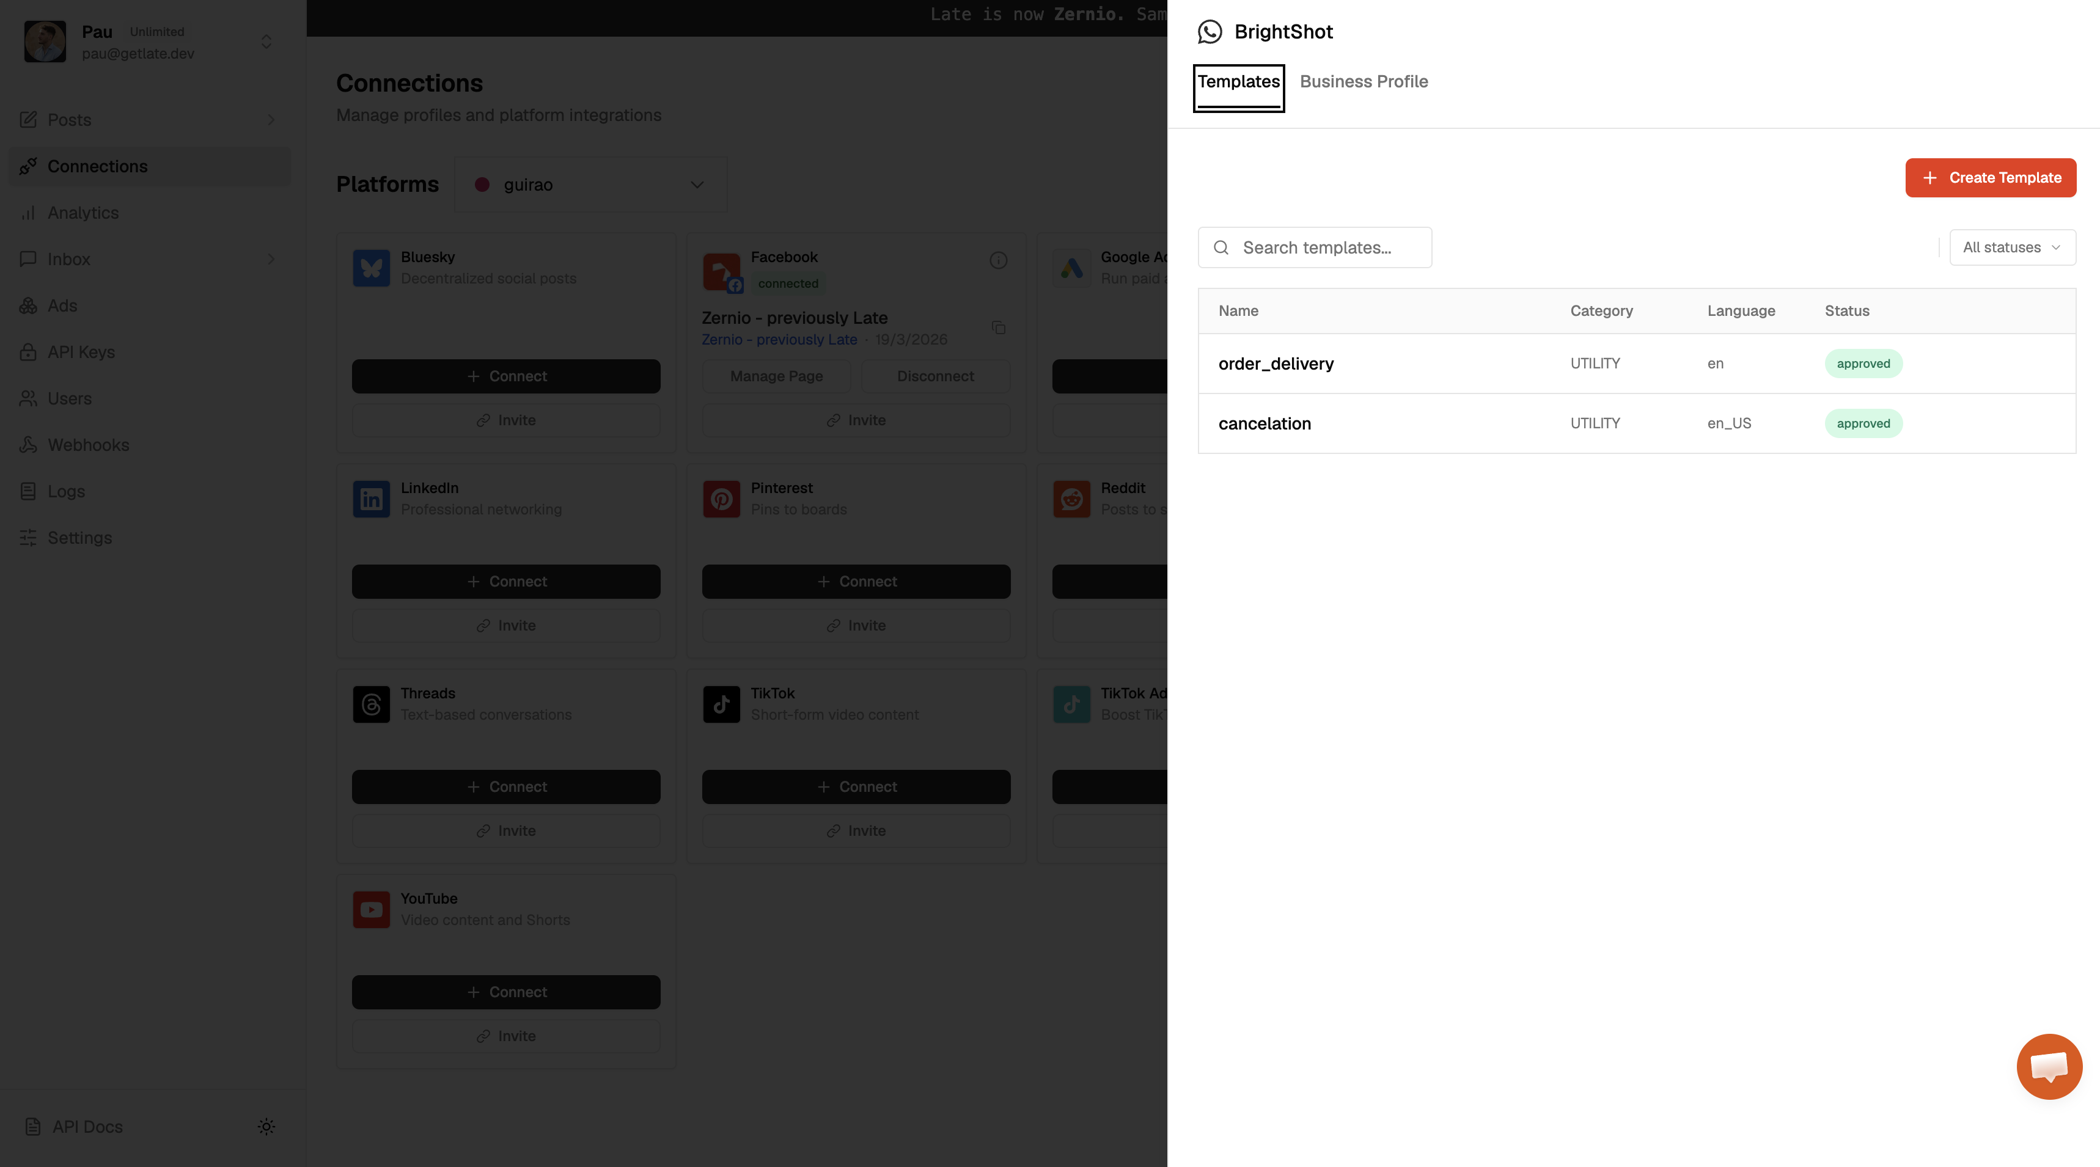Click the Create Template button

[x=1991, y=178]
